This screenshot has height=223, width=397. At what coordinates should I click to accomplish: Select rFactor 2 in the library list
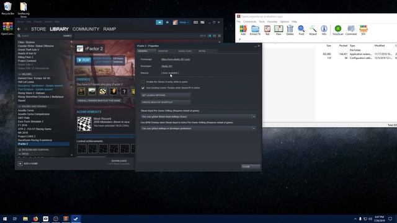point(43,144)
